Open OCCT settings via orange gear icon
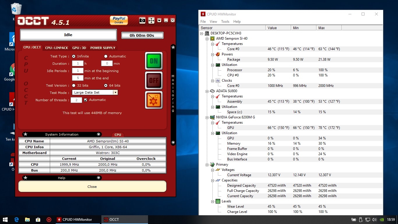Screen dimensions: 398x224 point(154,100)
